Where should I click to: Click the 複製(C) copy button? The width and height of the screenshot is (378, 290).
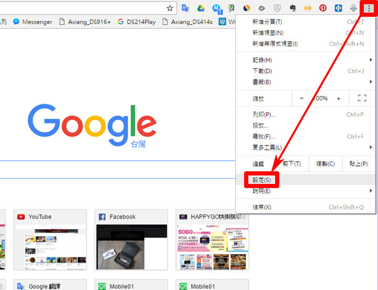[325, 164]
